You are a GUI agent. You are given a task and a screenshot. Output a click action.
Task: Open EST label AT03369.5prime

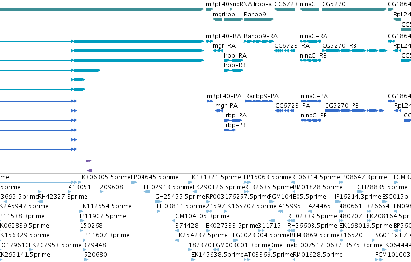[x=268, y=255]
